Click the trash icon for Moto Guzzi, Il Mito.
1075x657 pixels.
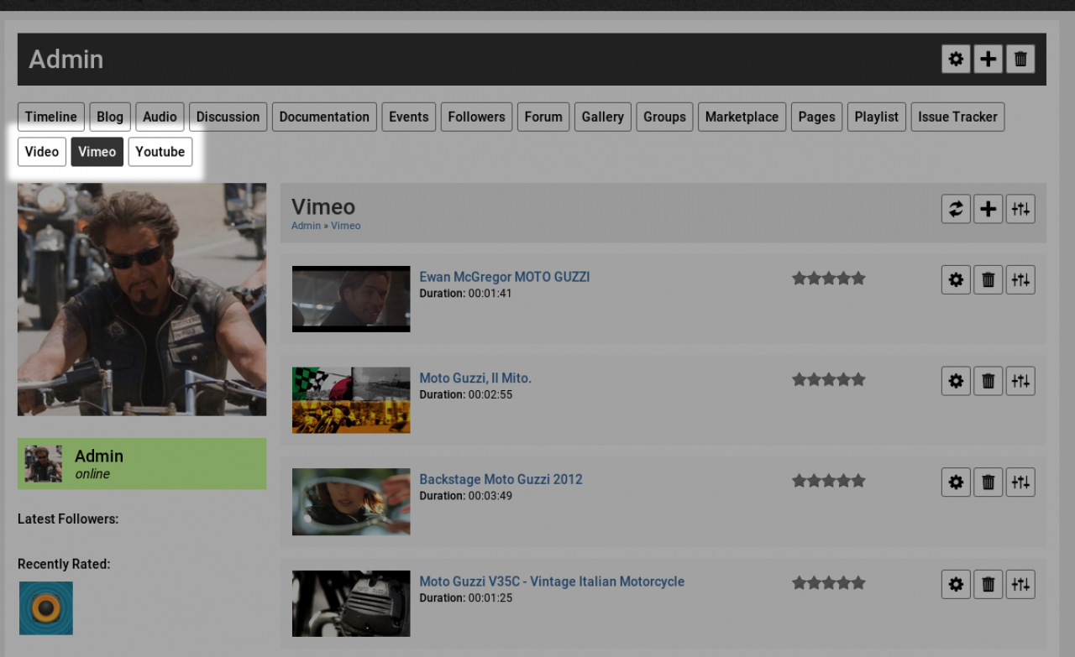(988, 381)
